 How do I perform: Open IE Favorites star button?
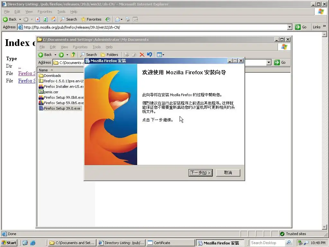pyautogui.click(x=91, y=19)
